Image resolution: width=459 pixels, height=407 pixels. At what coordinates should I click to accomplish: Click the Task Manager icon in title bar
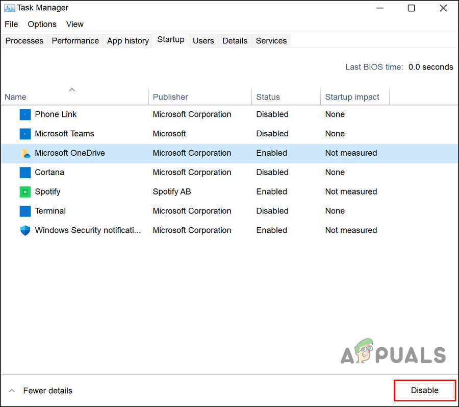pos(9,8)
